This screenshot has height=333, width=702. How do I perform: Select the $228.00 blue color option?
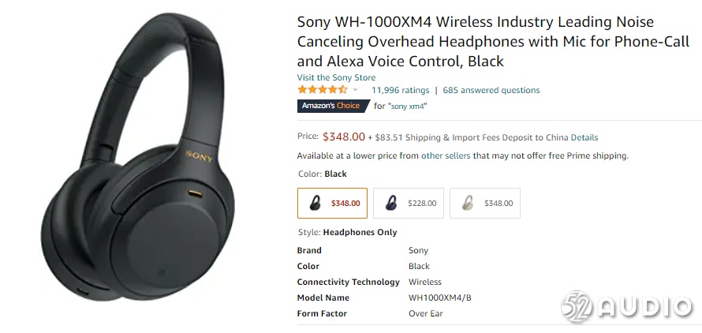409,203
